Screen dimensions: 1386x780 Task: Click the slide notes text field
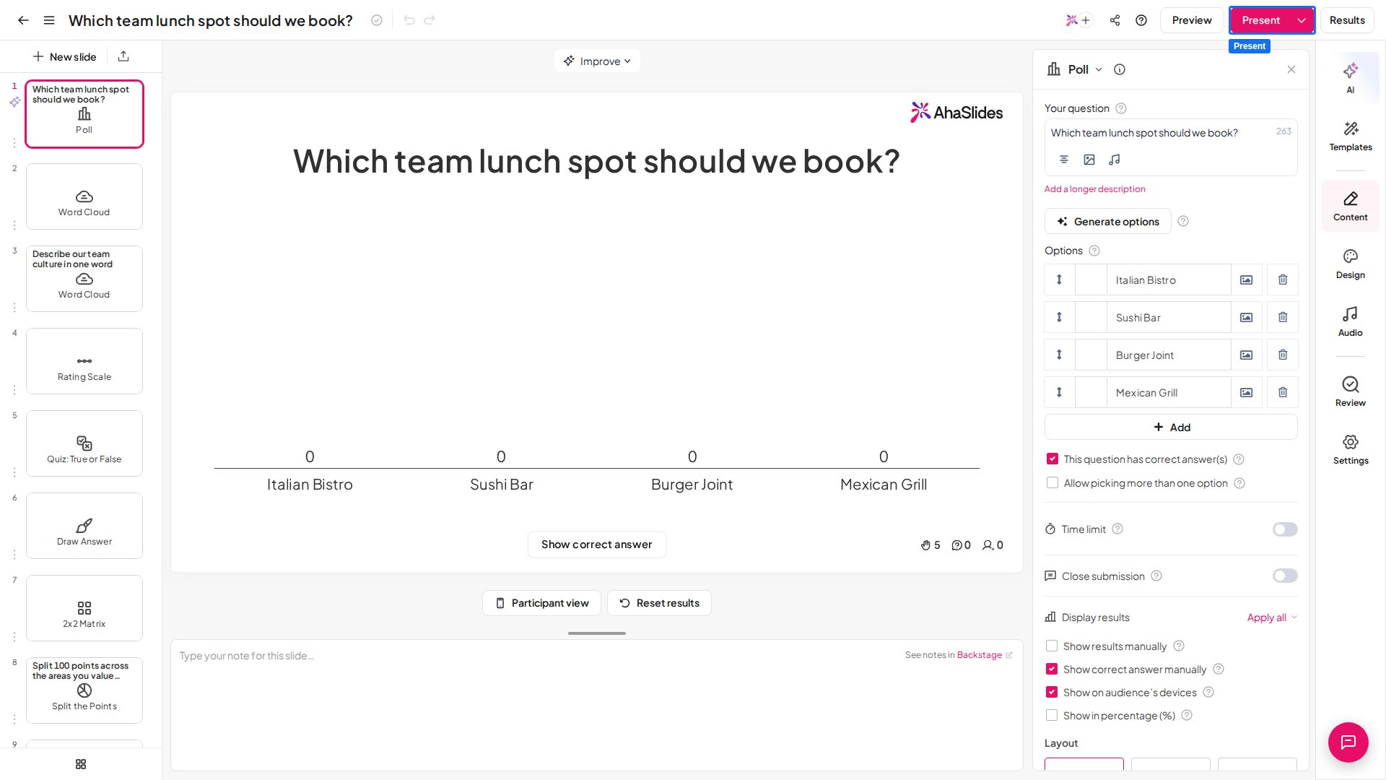point(596,704)
